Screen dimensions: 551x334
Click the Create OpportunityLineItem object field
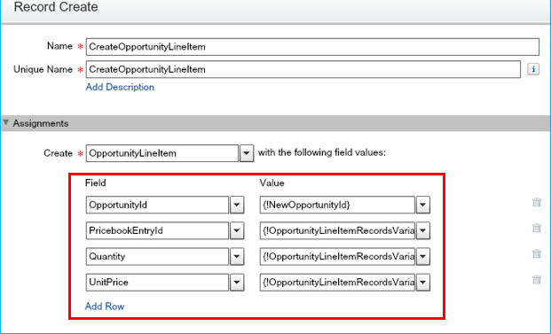tap(162, 153)
